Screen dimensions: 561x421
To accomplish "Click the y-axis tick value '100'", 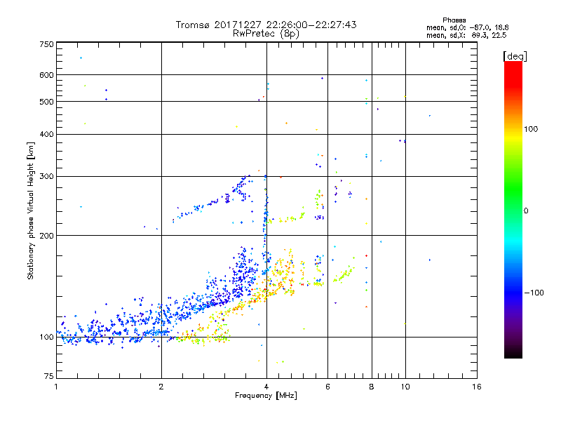I will pos(46,338).
